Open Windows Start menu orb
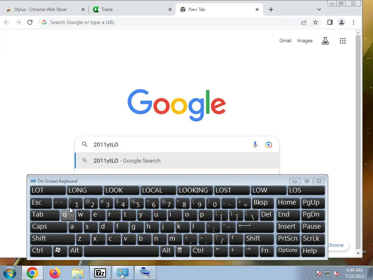The height and width of the screenshot is (280, 373). pyautogui.click(x=9, y=273)
